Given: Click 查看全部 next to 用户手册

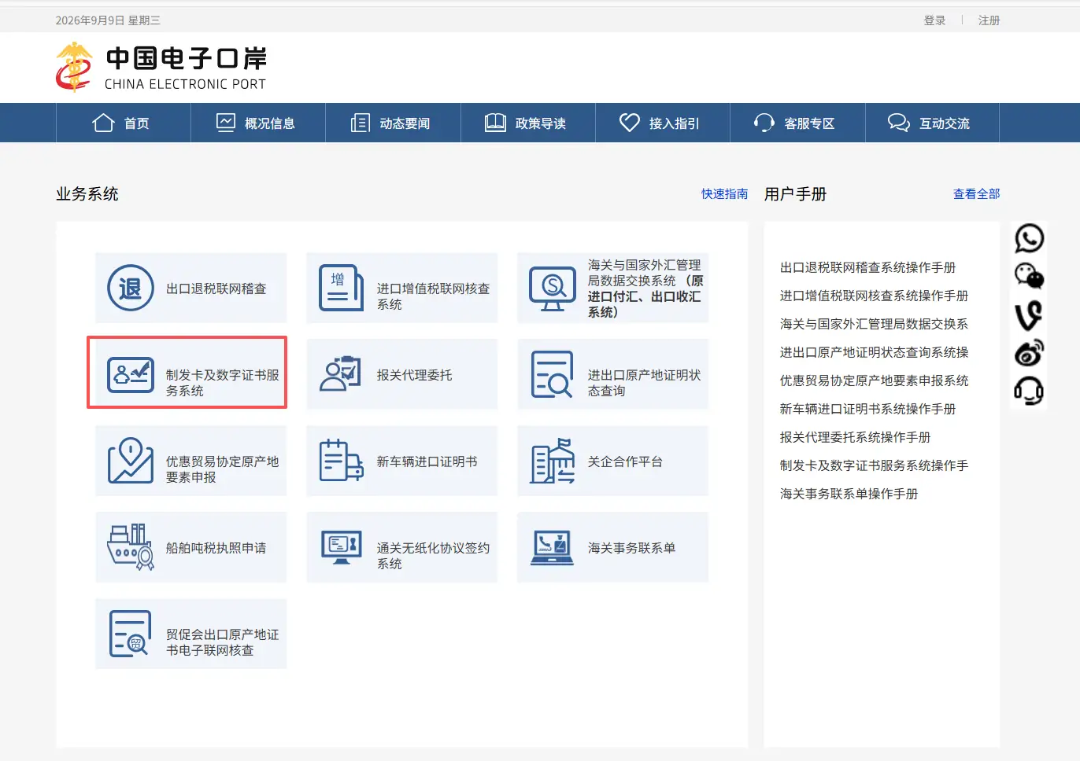Looking at the screenshot, I should tap(977, 194).
